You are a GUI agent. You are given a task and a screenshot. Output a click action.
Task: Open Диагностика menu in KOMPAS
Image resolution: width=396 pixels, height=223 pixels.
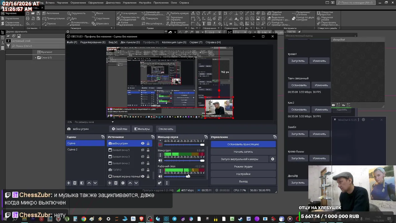click(113, 2)
